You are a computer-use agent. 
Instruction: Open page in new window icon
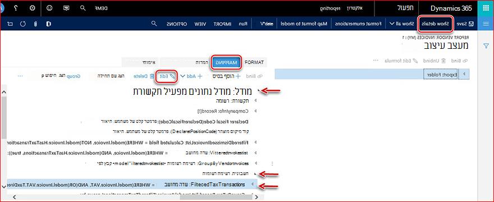tap(10, 24)
